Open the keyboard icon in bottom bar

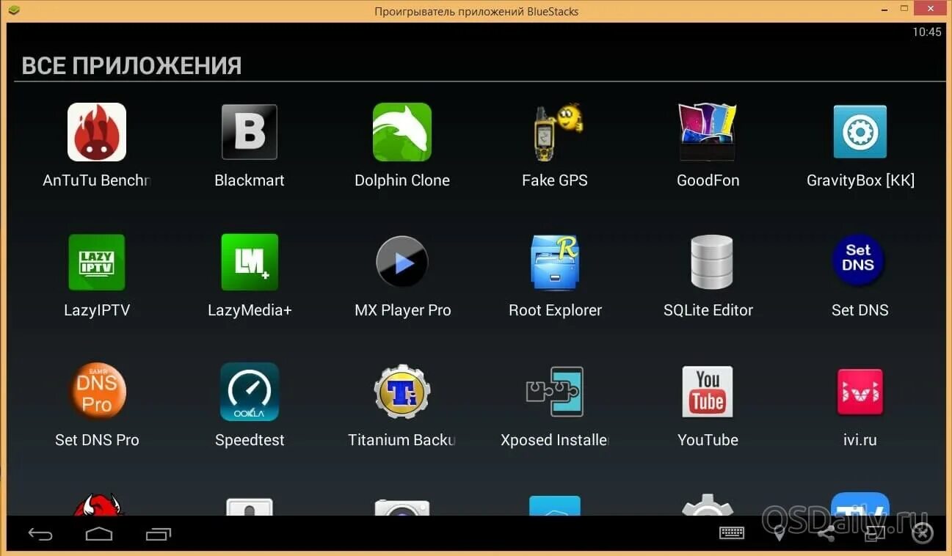[x=732, y=533]
